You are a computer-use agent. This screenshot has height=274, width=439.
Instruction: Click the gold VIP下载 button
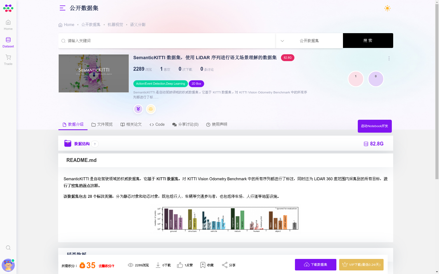click(361, 265)
